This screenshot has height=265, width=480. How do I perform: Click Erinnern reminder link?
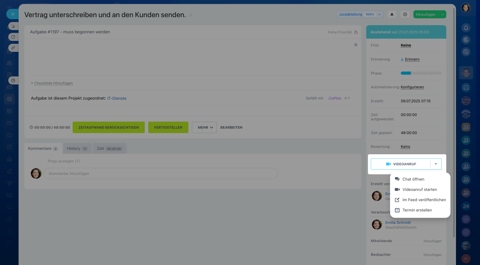(x=412, y=59)
